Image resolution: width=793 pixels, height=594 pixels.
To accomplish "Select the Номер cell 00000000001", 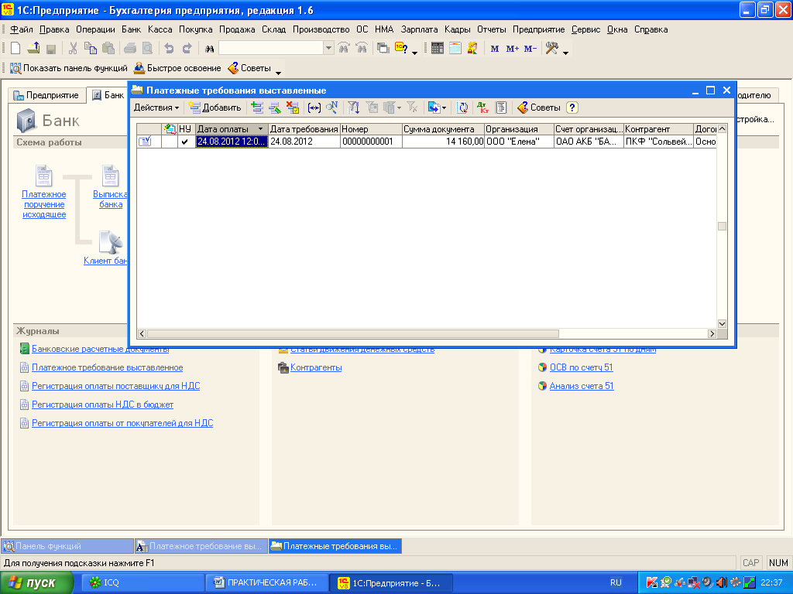I will click(371, 142).
